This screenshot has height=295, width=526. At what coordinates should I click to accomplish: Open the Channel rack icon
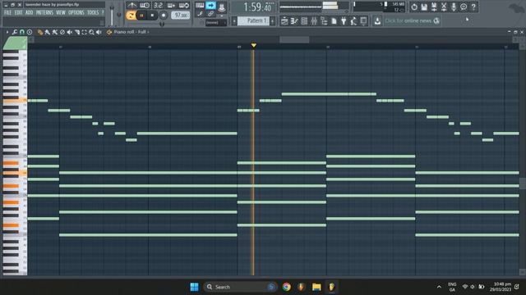coord(304,21)
